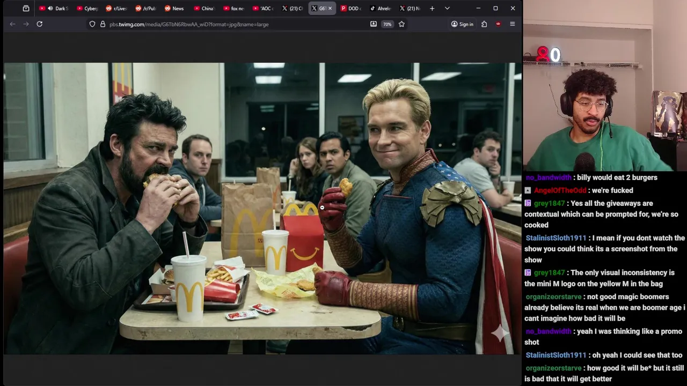
Task: Switch to the News Reddit tab
Action: coord(174,8)
